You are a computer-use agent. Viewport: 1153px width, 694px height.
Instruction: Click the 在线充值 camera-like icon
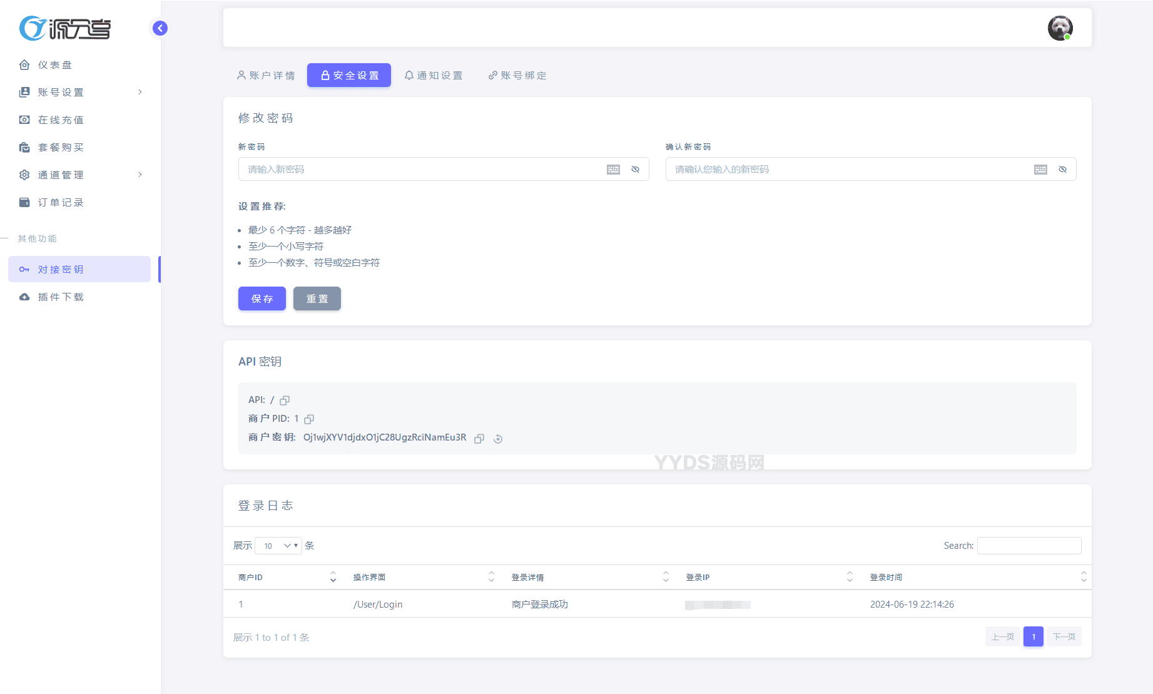(x=24, y=120)
